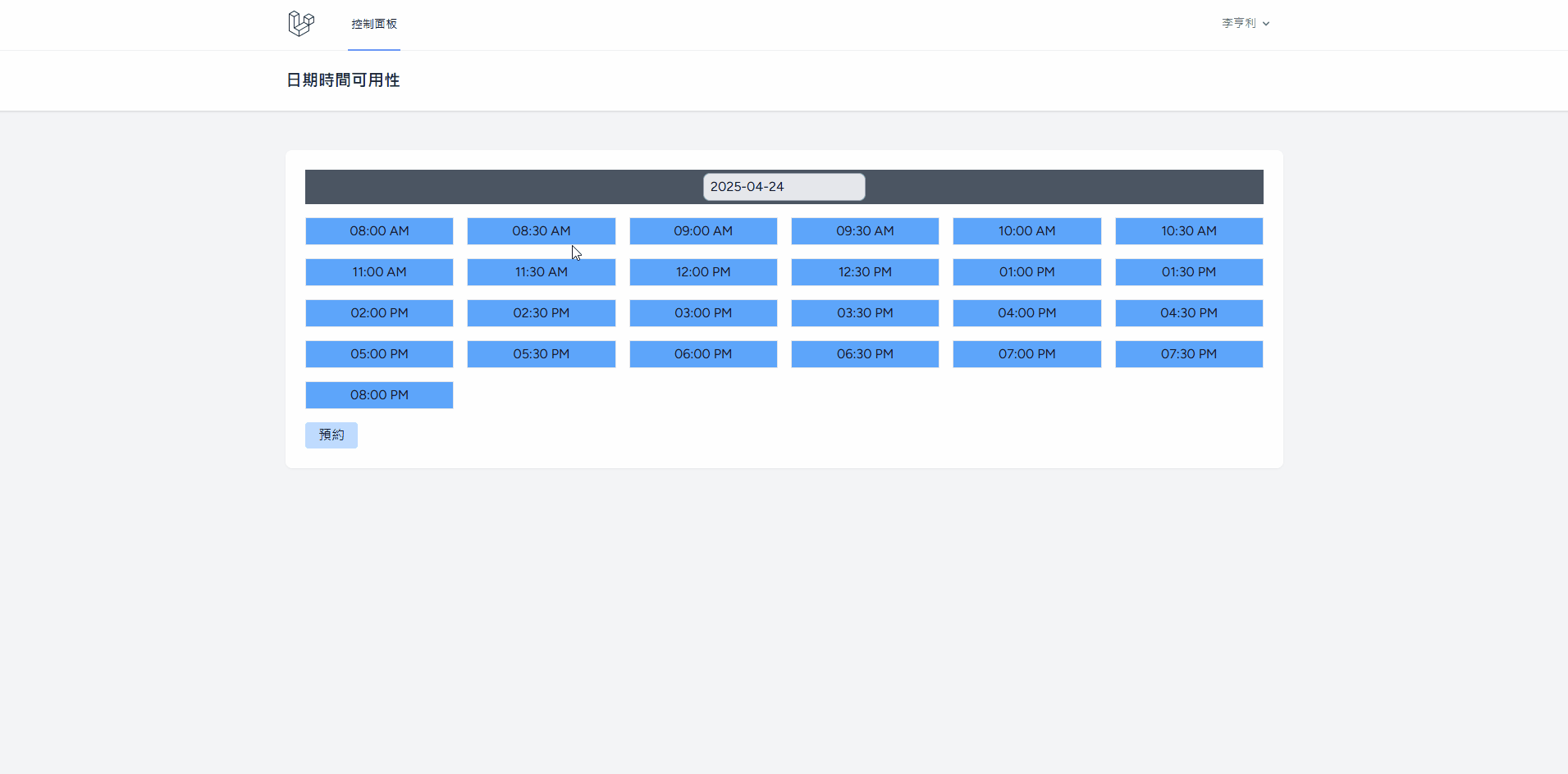Viewport: 1568px width, 774px height.
Task: Select the 06:00 PM time slot
Action: point(703,354)
